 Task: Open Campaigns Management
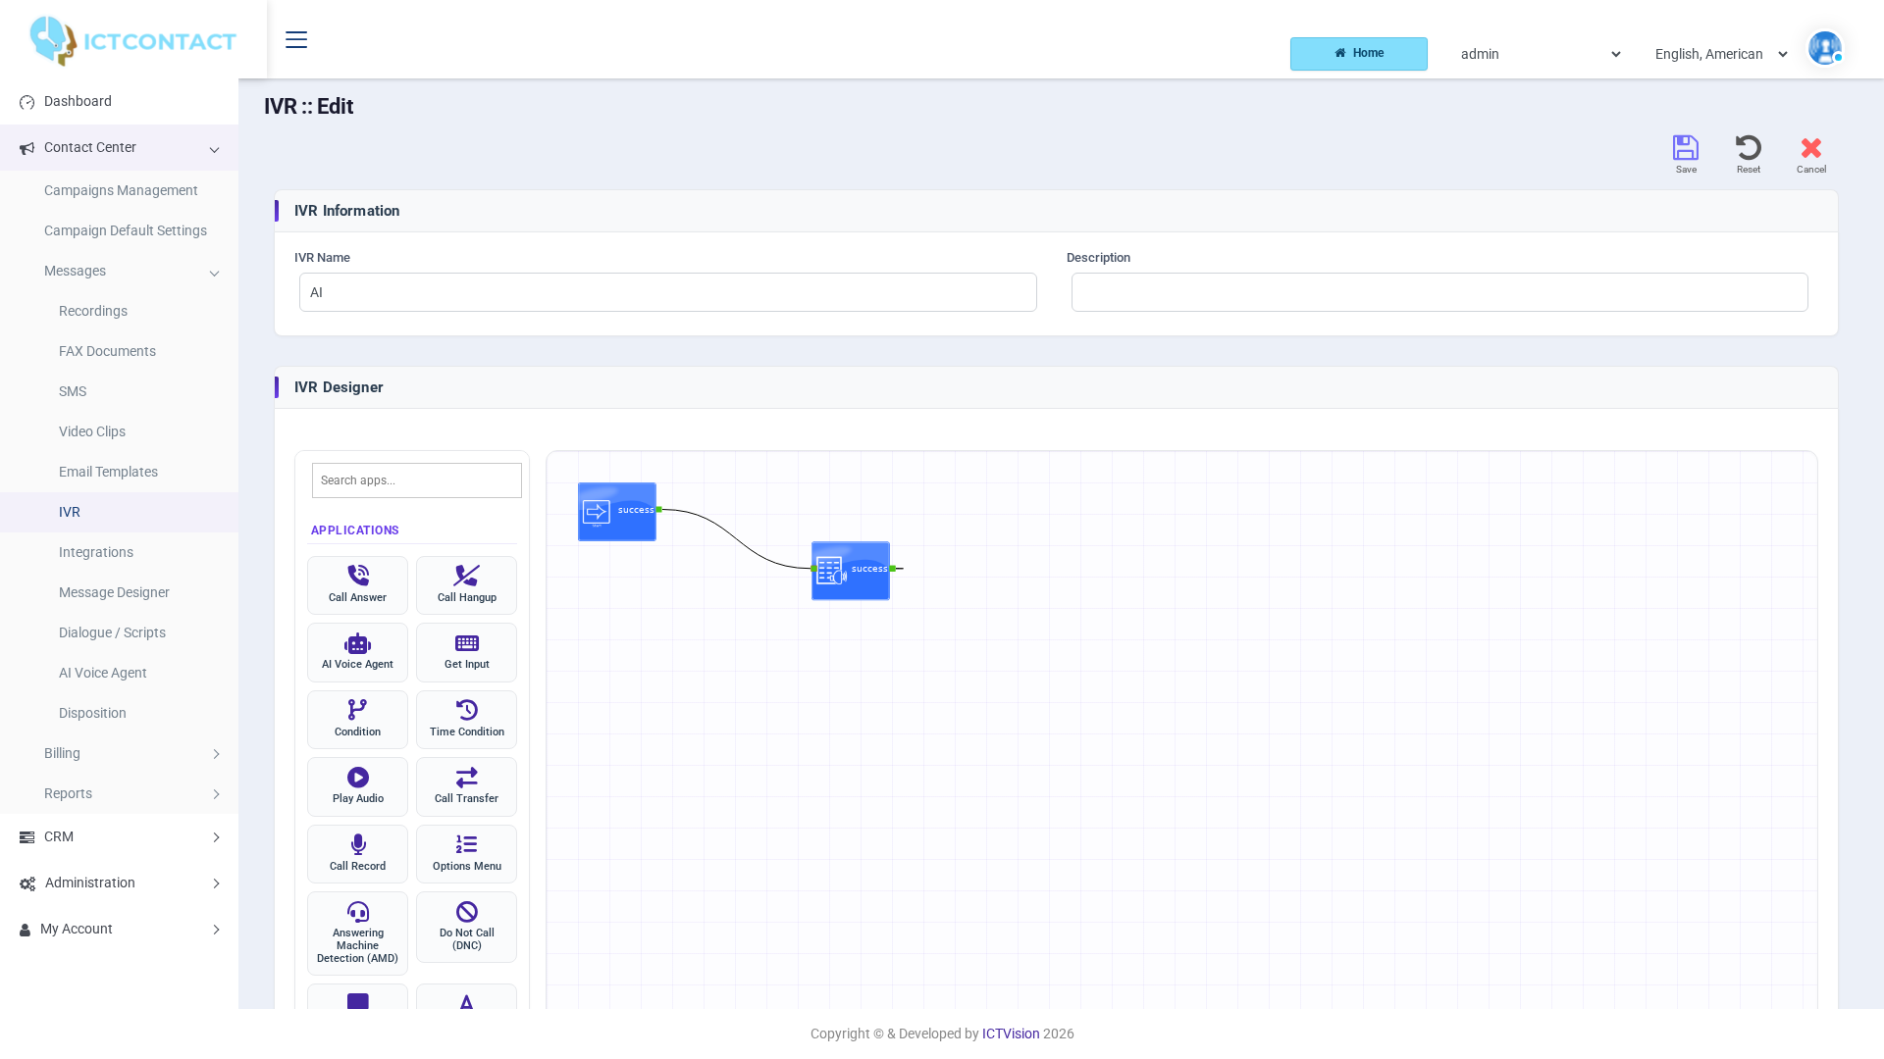119,191
